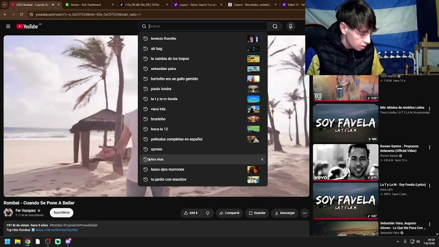Open options for Sebastián Yatra video

pyautogui.click(x=429, y=224)
